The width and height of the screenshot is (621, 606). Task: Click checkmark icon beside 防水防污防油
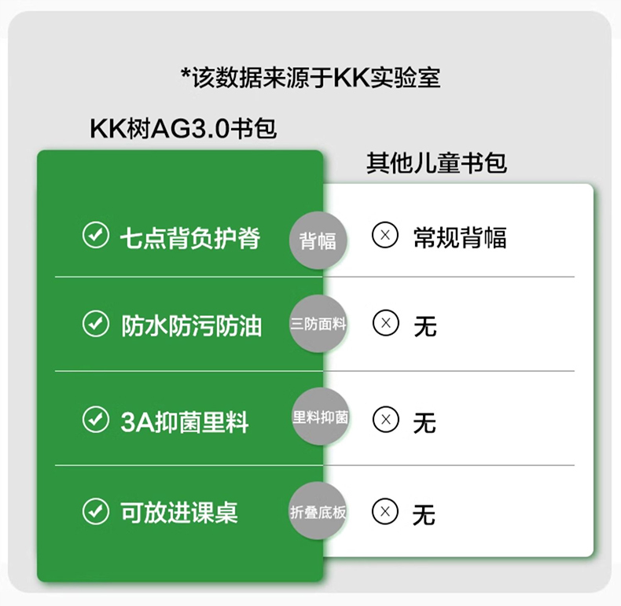click(x=96, y=324)
